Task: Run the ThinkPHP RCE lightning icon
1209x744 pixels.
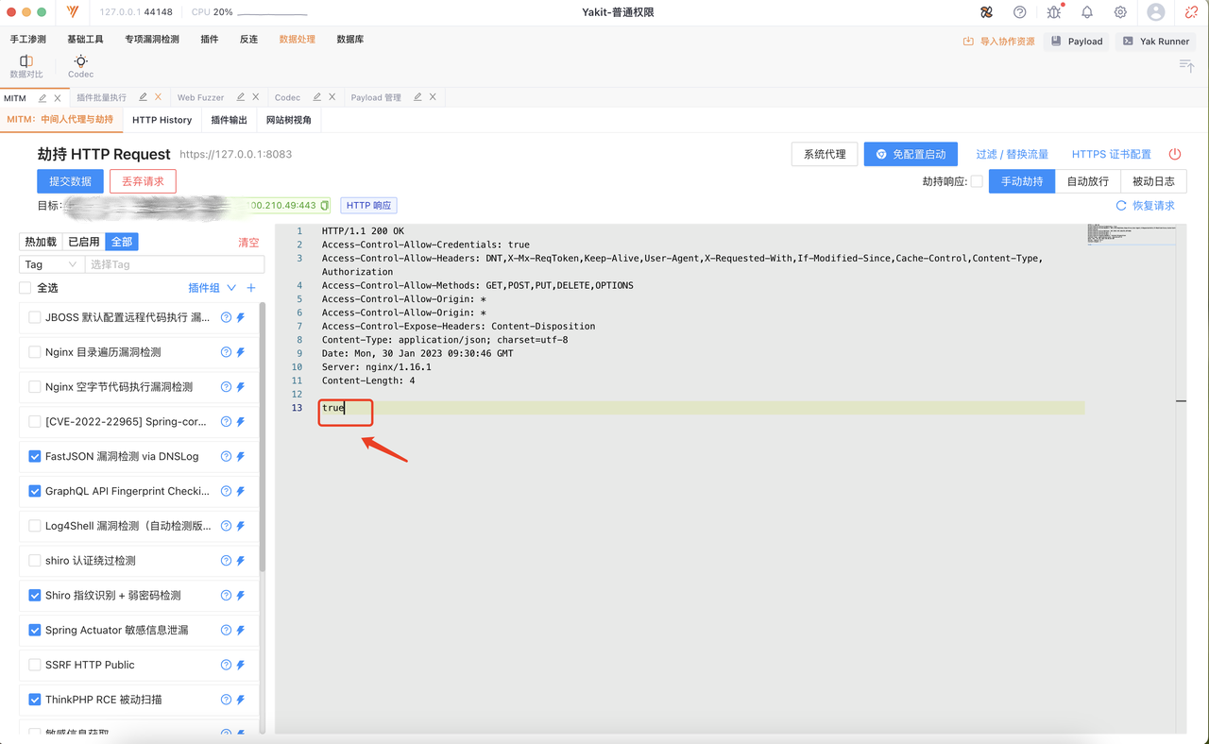Action: (x=241, y=700)
